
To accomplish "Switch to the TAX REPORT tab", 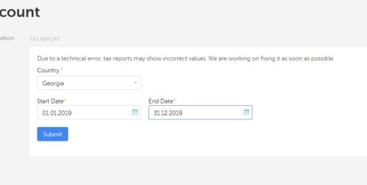I will click(x=45, y=39).
